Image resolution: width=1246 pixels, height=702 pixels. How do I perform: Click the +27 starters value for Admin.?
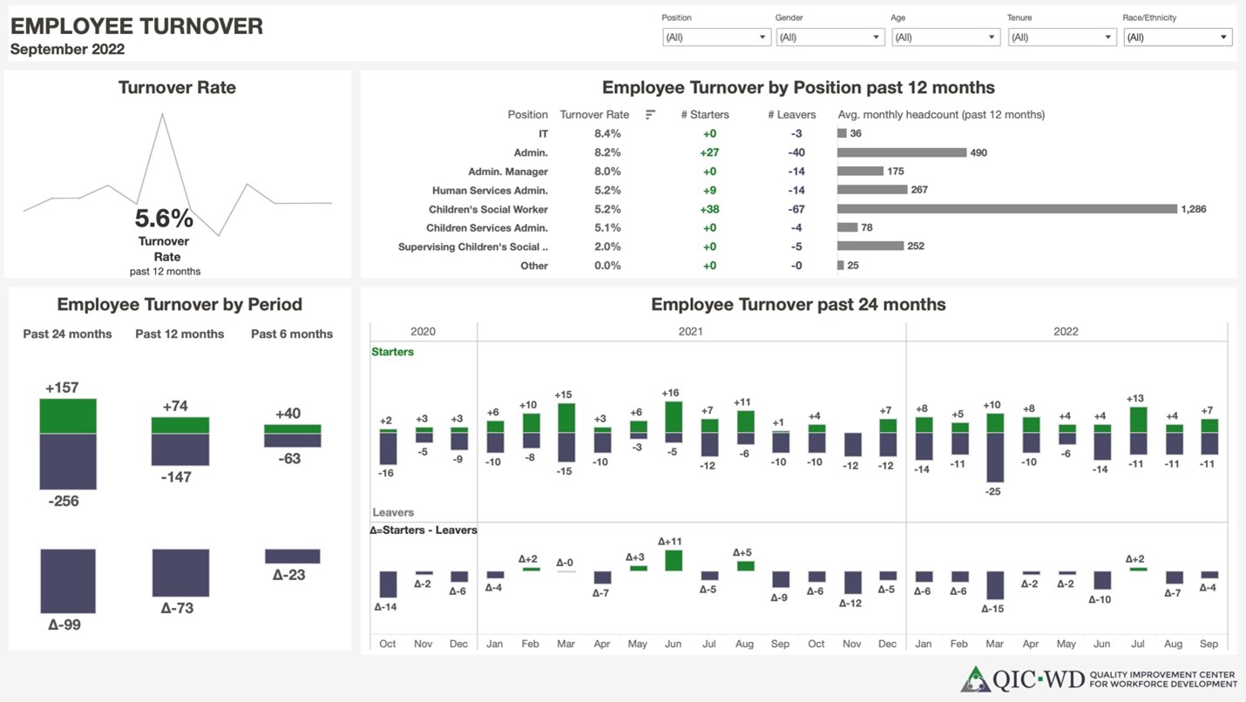tap(709, 152)
